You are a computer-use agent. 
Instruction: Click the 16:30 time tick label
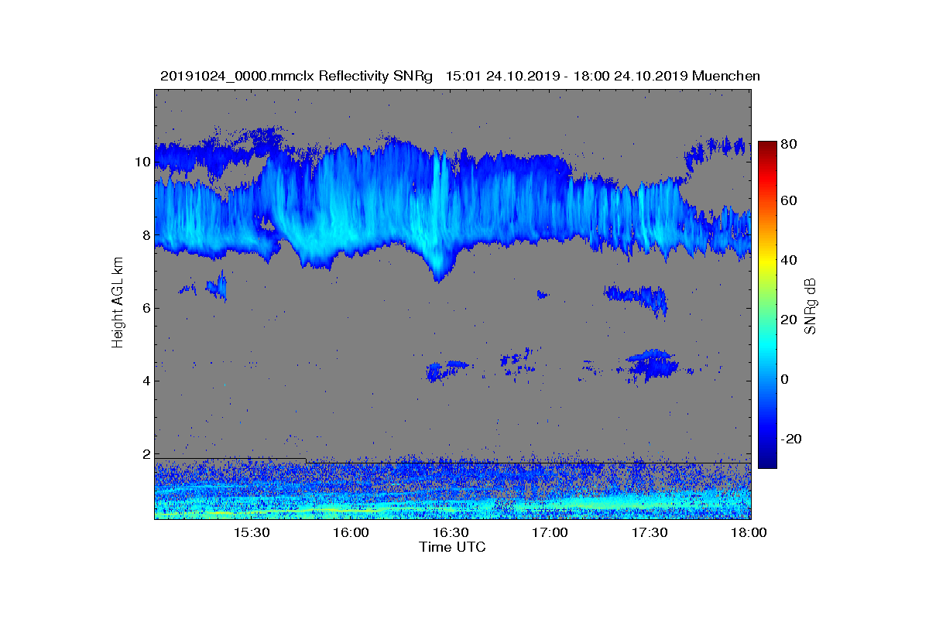[x=451, y=533]
